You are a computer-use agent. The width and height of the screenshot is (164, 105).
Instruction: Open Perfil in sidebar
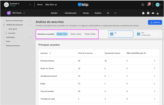click(x=8, y=41)
